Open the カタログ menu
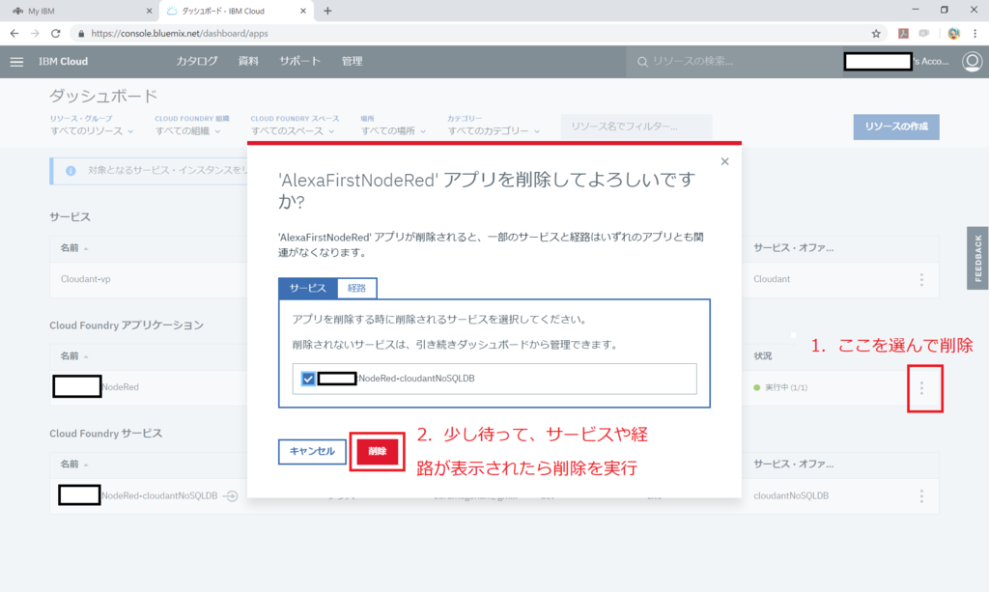This screenshot has height=592, width=989. (x=197, y=61)
